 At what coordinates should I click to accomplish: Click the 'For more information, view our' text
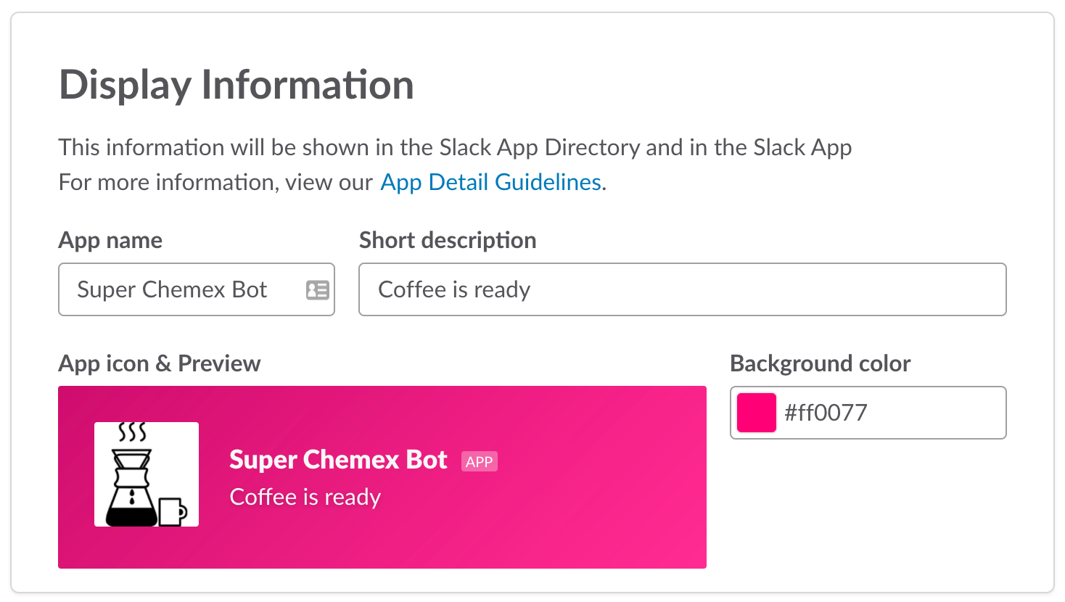215,182
